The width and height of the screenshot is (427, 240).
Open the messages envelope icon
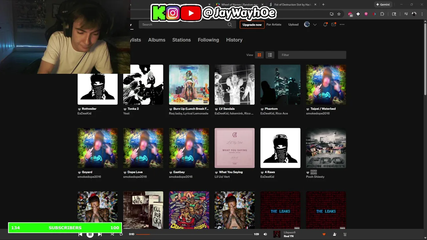[x=333, y=24]
